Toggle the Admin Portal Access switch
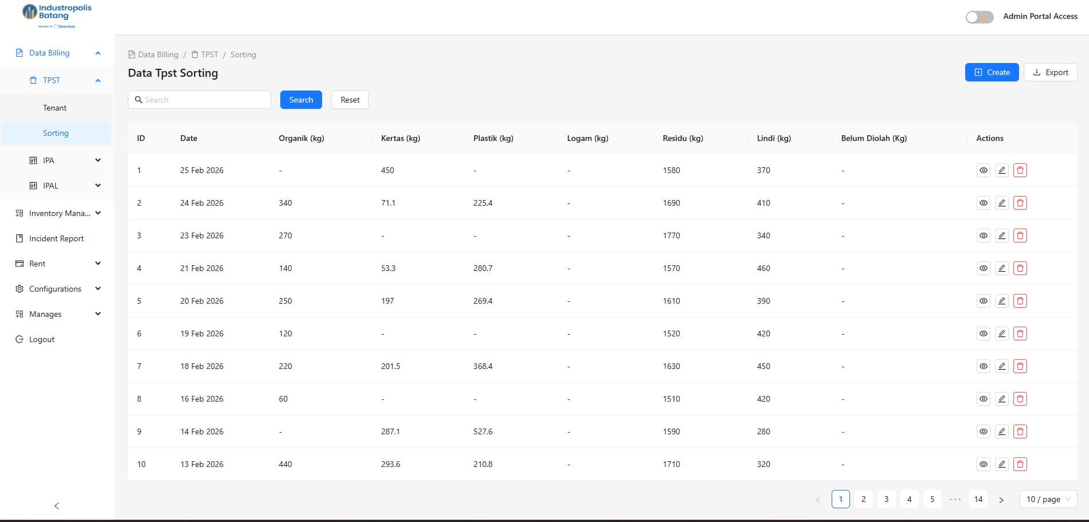The image size is (1089, 522). click(x=980, y=17)
